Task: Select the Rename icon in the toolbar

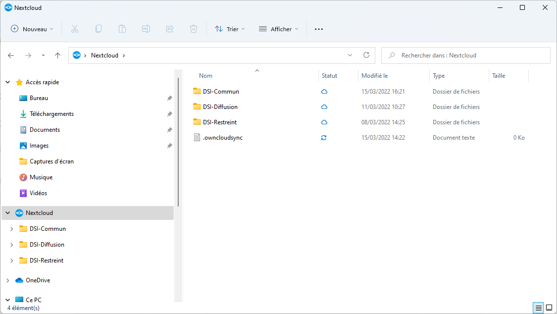Action: [146, 29]
